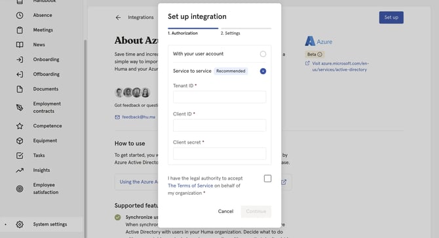This screenshot has width=439, height=238.
Task: Open Absence clock icon in sidebar
Action: [x=20, y=15]
